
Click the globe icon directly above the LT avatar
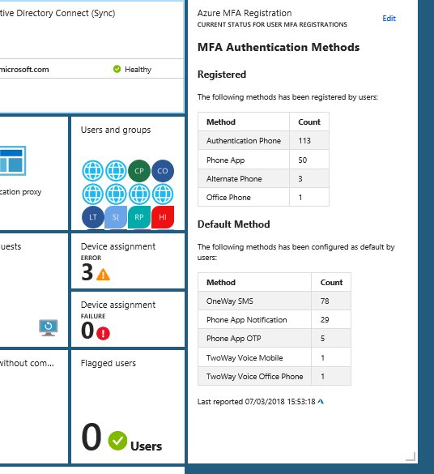(x=93, y=194)
